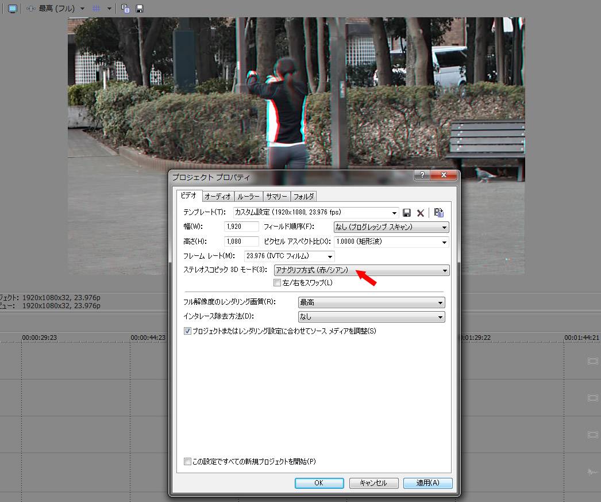The height and width of the screenshot is (502, 601).
Task: Uncheck the ソース メディアを調整 checkbox
Action: coord(187,331)
